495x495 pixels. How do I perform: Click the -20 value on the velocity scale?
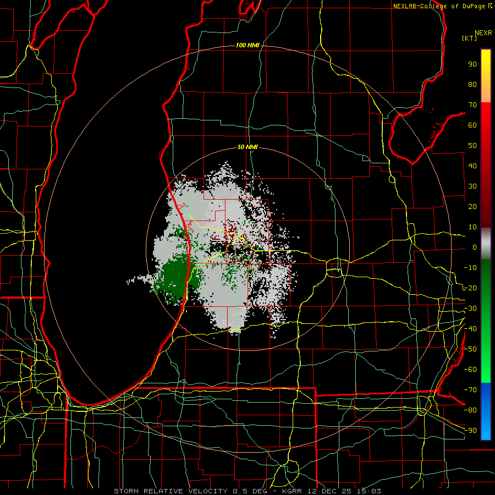click(470, 288)
